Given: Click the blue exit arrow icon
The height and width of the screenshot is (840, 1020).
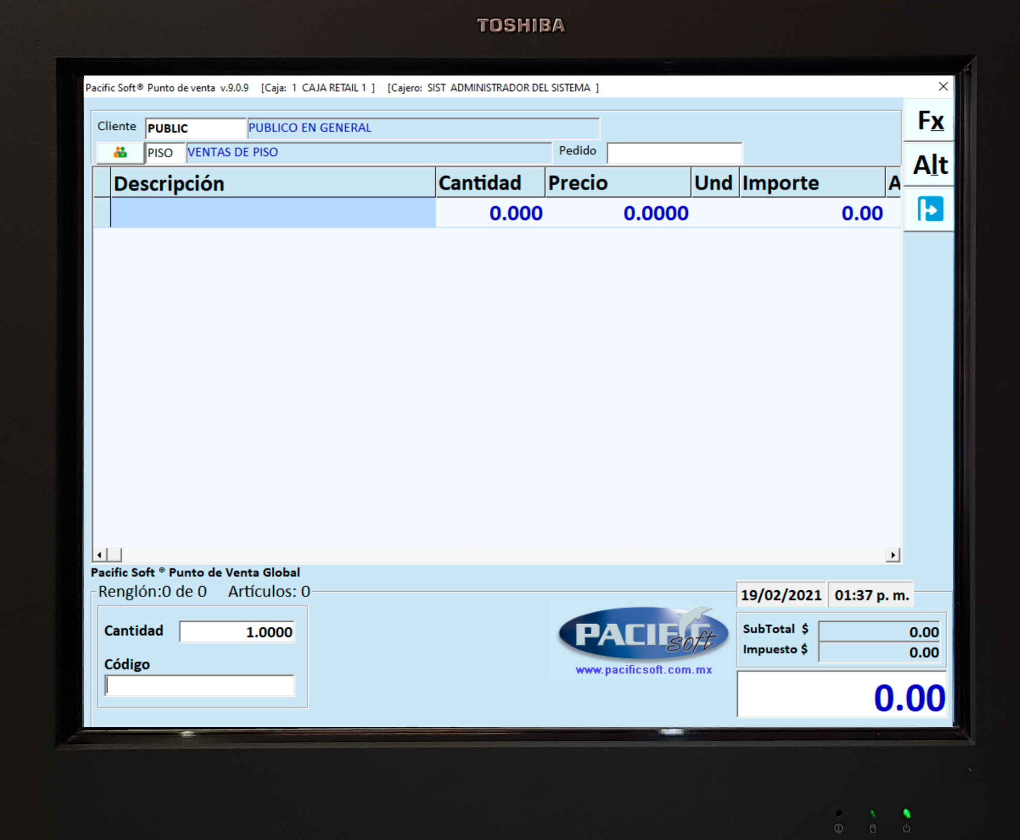Looking at the screenshot, I should pos(929,209).
